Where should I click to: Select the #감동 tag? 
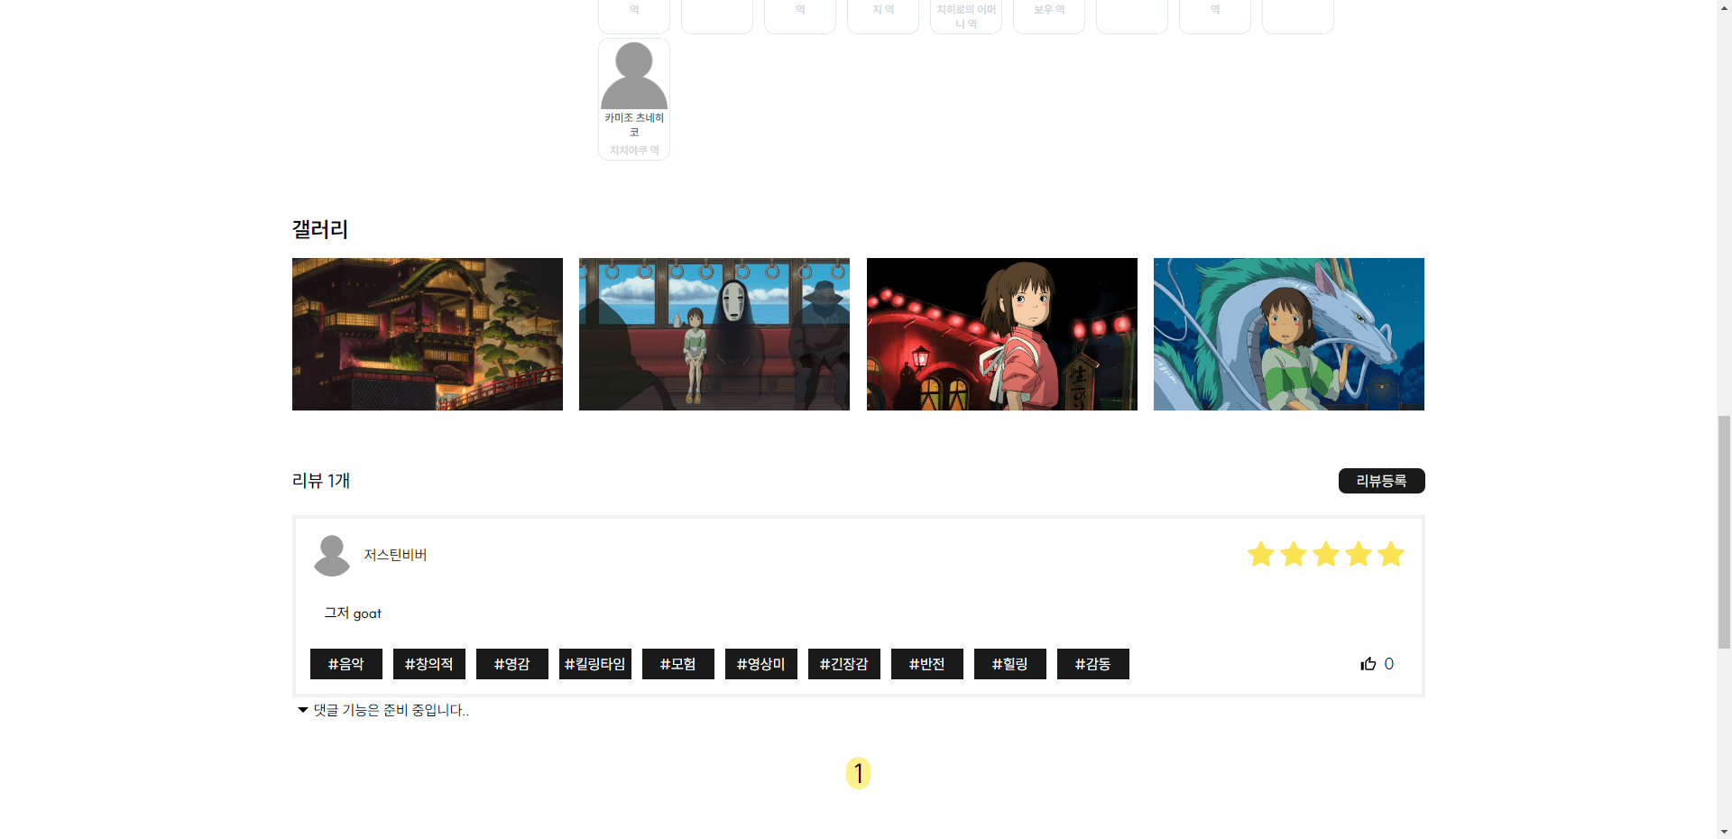(1093, 664)
